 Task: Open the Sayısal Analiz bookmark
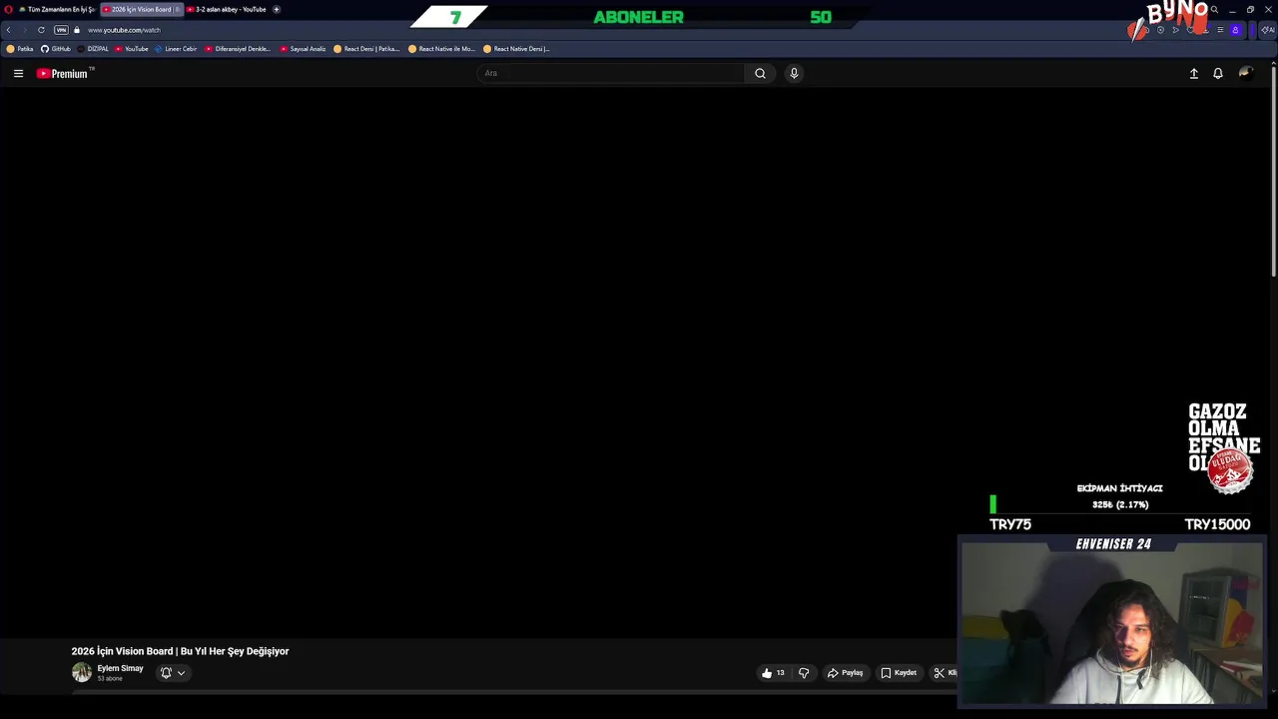[x=303, y=49]
